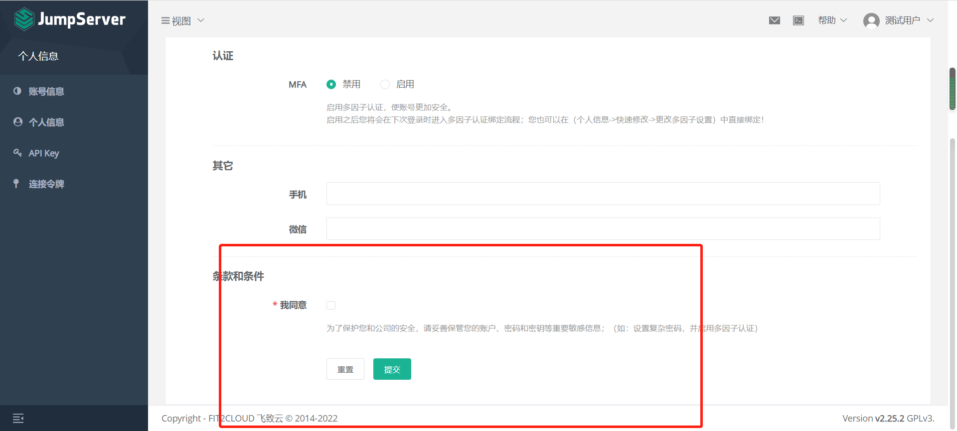
Task: Open the 帮助 dropdown menu
Action: [x=832, y=20]
